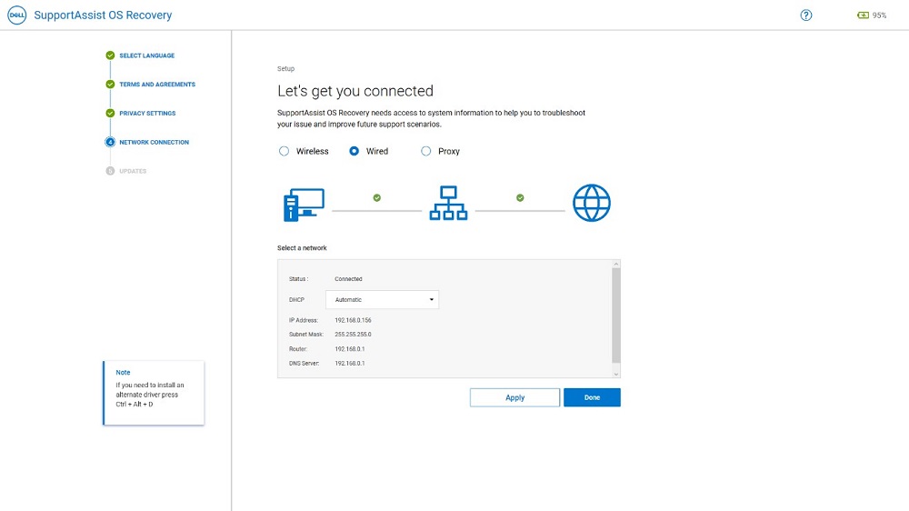Image resolution: width=909 pixels, height=511 pixels.
Task: Click the Privacy Settings checkmark icon
Action: 110,113
